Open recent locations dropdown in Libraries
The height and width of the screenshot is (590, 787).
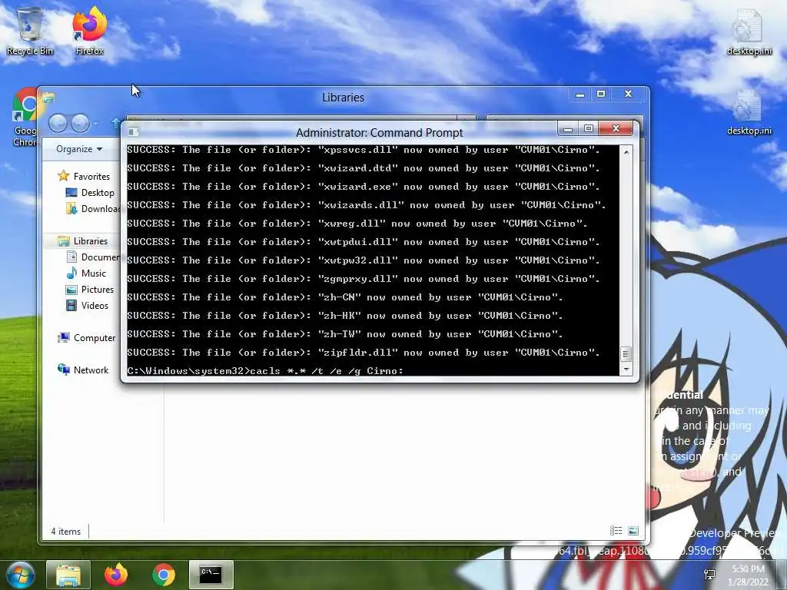click(96, 123)
